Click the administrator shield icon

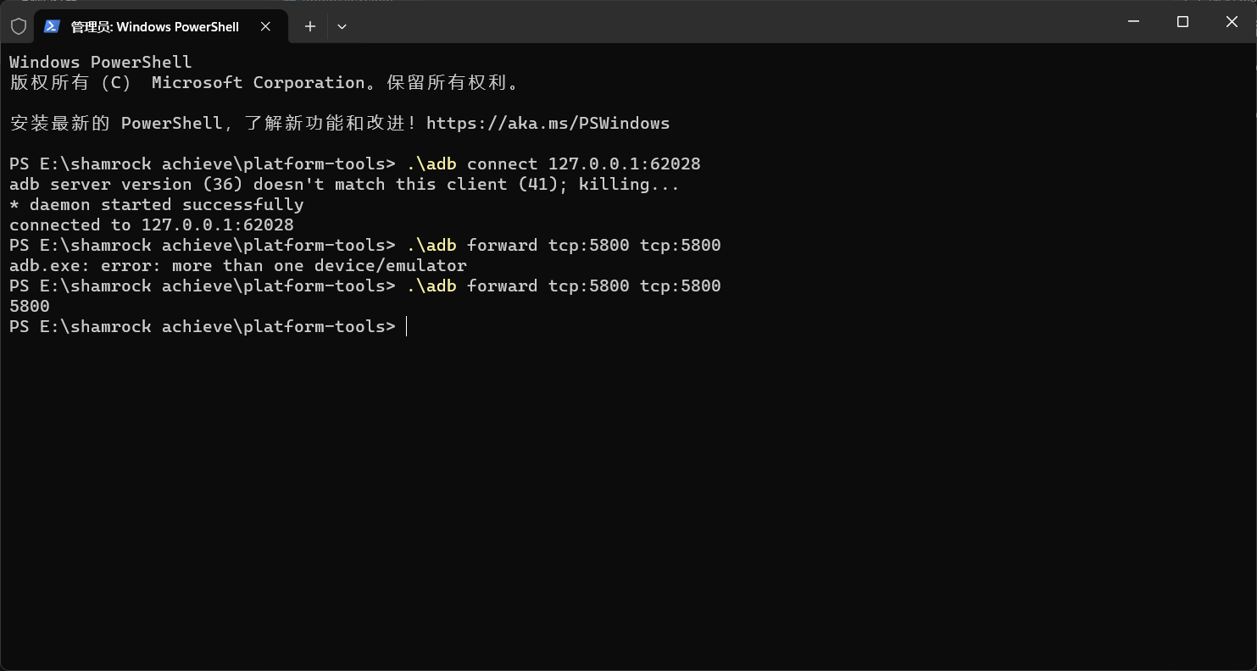tap(19, 26)
